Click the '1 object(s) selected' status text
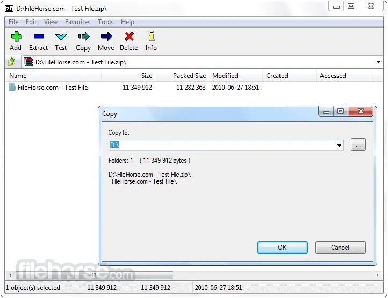Viewport: 388px width, 298px height. (x=33, y=288)
